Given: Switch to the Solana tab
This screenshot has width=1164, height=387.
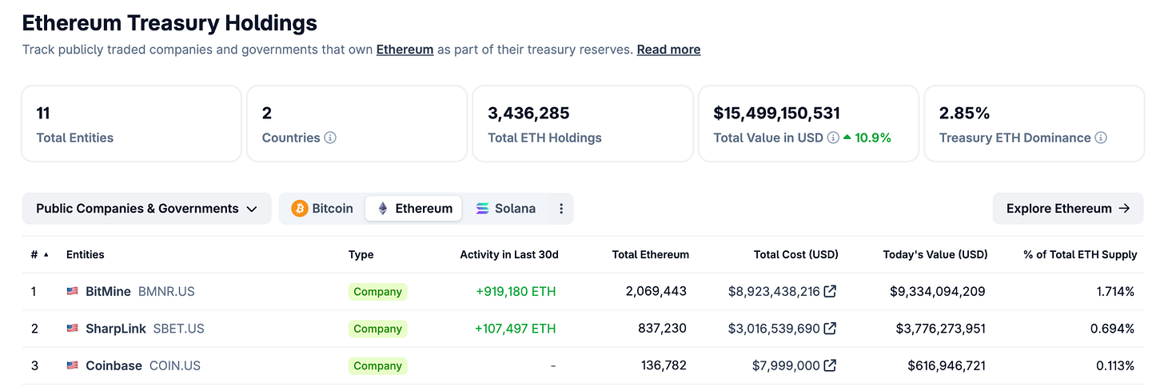Looking at the screenshot, I should point(505,209).
